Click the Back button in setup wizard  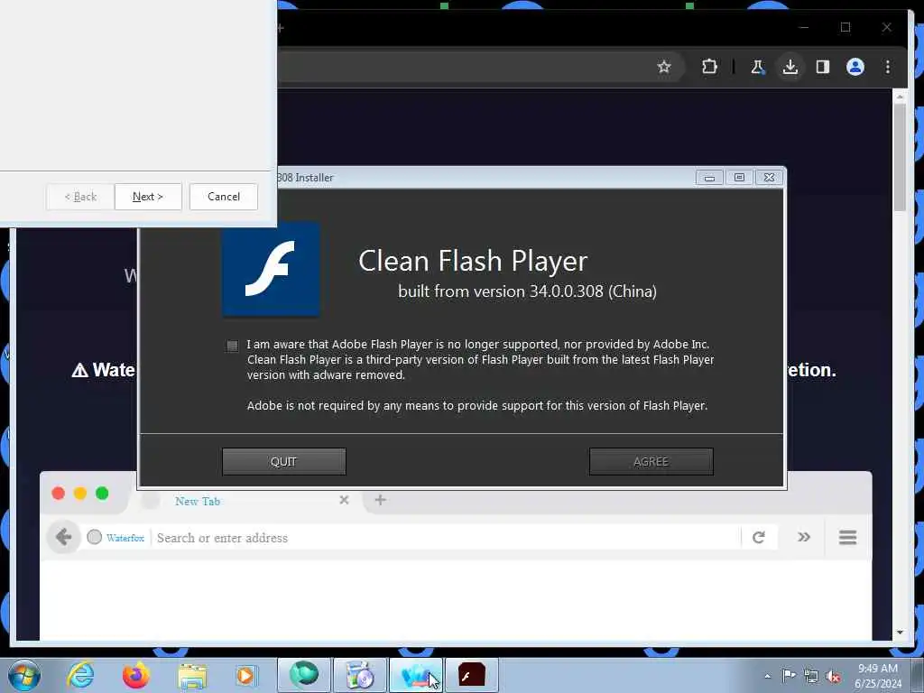pyautogui.click(x=80, y=197)
